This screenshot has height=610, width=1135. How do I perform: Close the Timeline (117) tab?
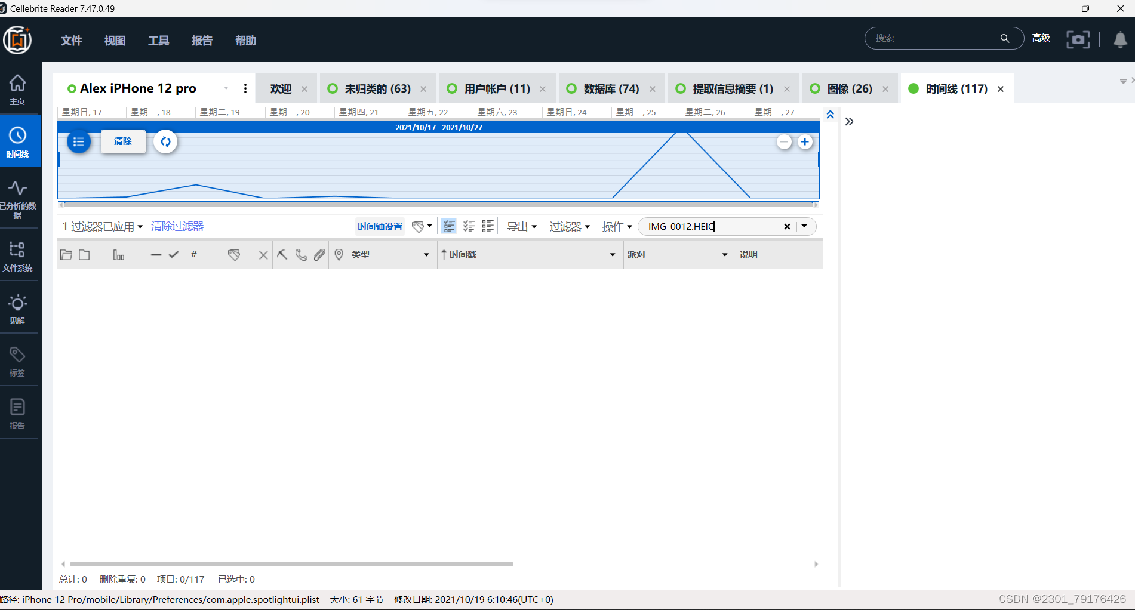click(1001, 89)
